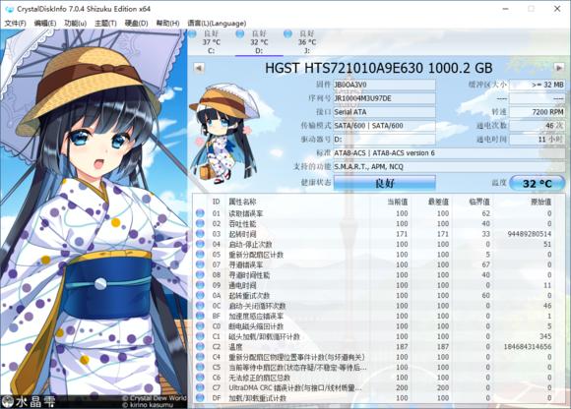
Task: Click the 属性名称 column header
Action: tap(242, 202)
